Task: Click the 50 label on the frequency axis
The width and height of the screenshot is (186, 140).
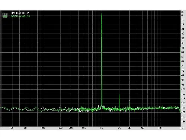Action: [x=25, y=128]
